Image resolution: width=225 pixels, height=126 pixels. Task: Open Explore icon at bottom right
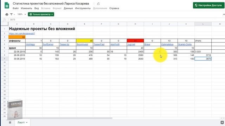click(x=222, y=122)
